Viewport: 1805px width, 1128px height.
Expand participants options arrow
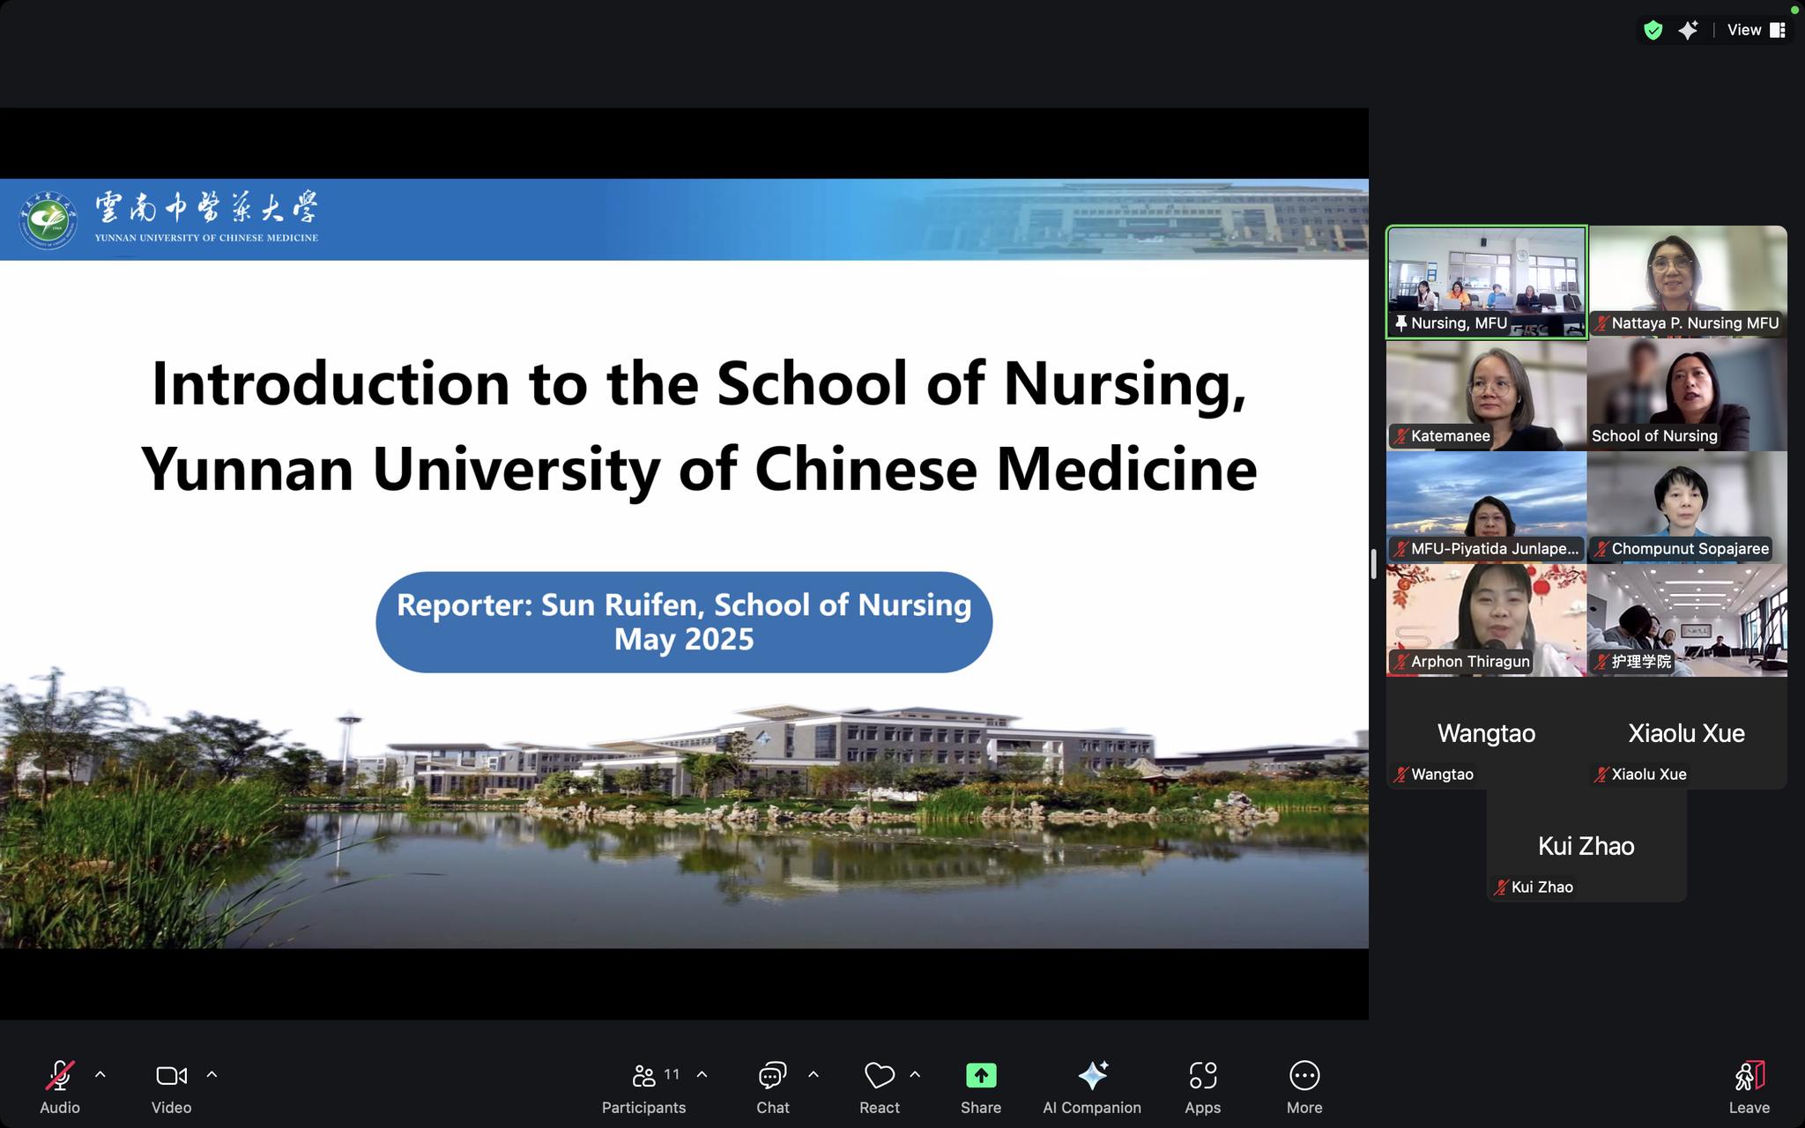click(x=702, y=1074)
